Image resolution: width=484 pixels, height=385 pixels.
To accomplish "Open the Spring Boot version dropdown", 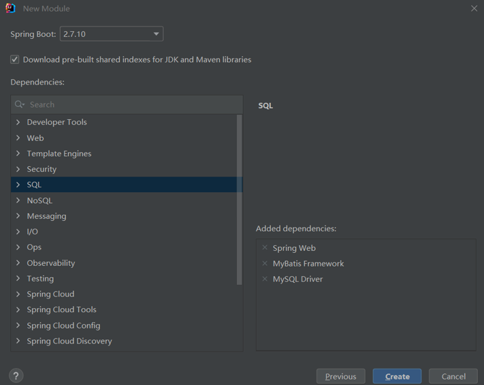I will [156, 34].
